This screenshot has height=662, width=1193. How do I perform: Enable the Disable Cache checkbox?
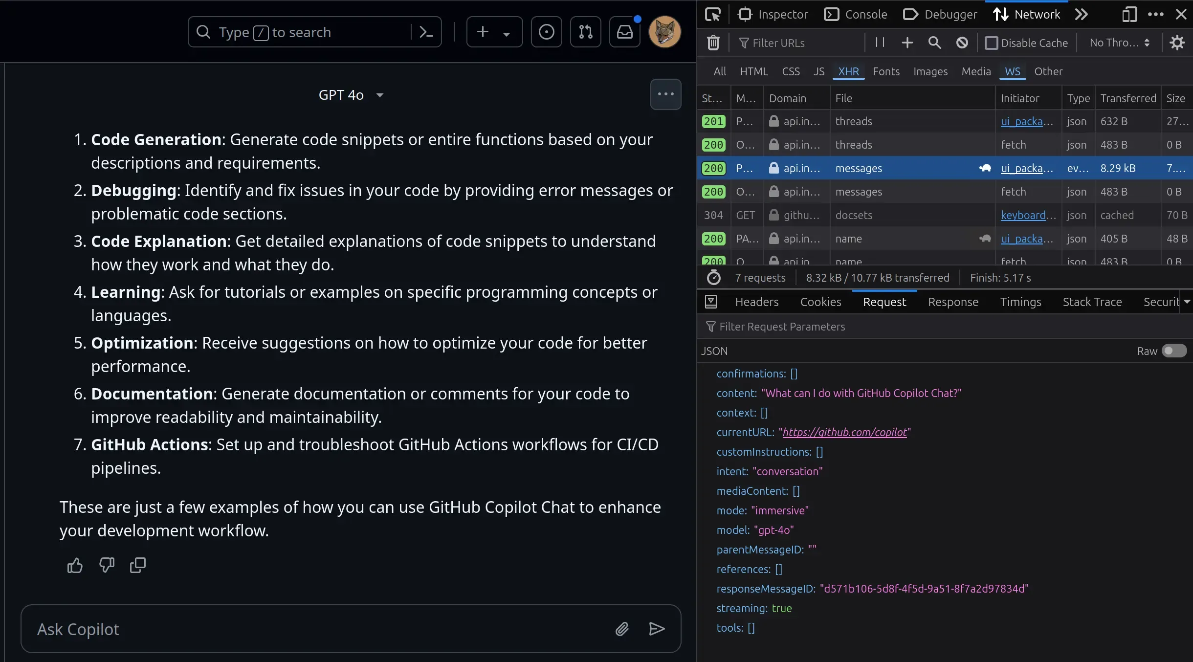992,43
